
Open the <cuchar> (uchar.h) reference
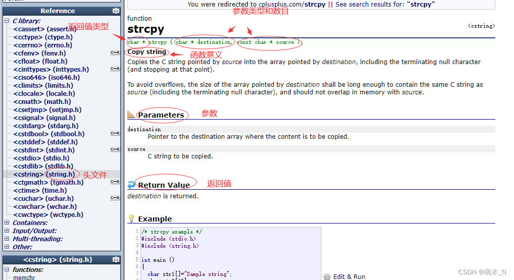[43, 199]
